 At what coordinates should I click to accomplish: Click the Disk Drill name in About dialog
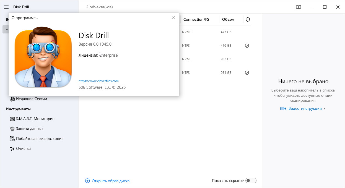tap(94, 35)
